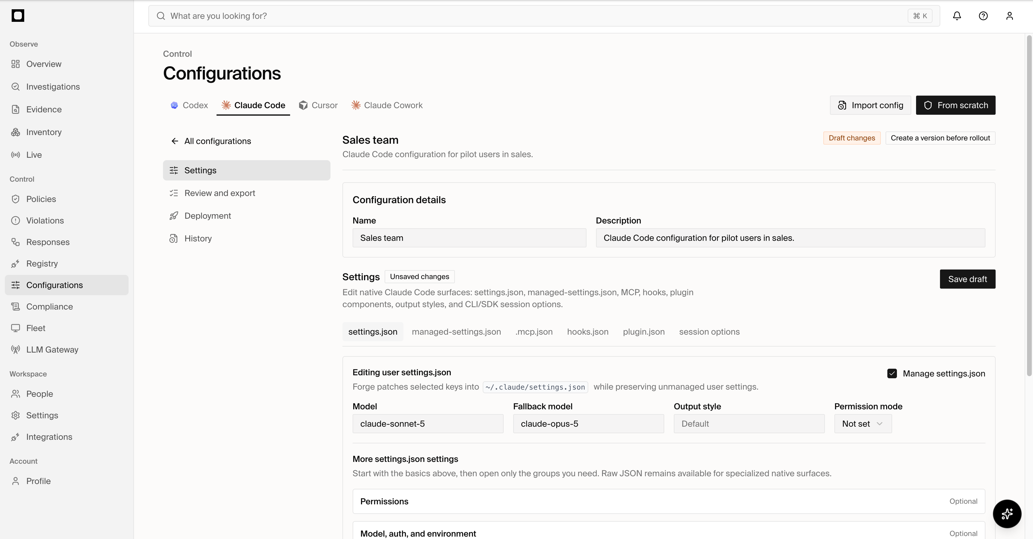The width and height of the screenshot is (1033, 539).
Task: Click the app logo in sidebar
Action: click(18, 16)
